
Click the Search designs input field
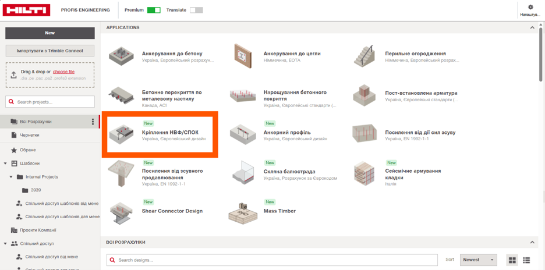[272, 260]
